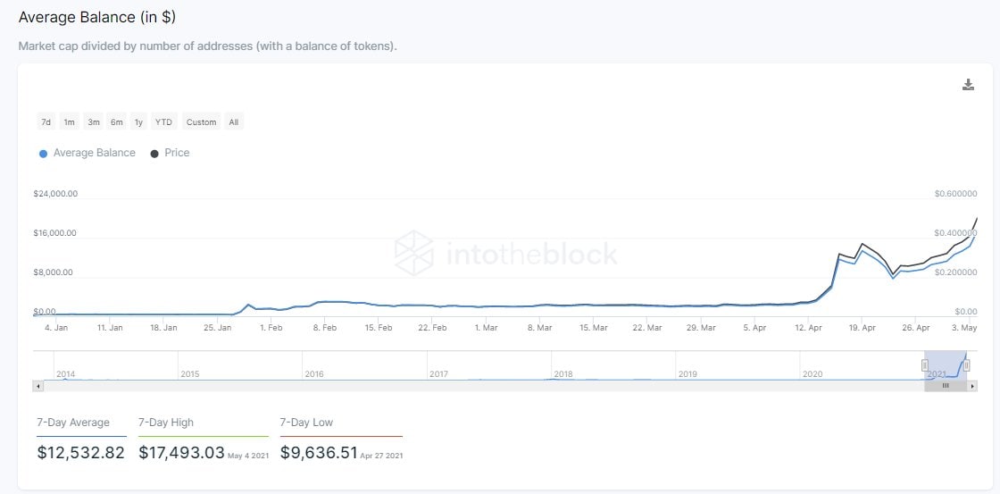1000x494 pixels.
Task: Show the 1y time range
Action: tap(138, 122)
